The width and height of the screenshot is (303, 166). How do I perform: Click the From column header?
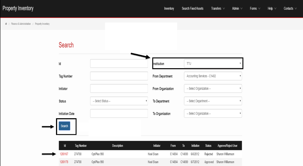tap(173, 146)
